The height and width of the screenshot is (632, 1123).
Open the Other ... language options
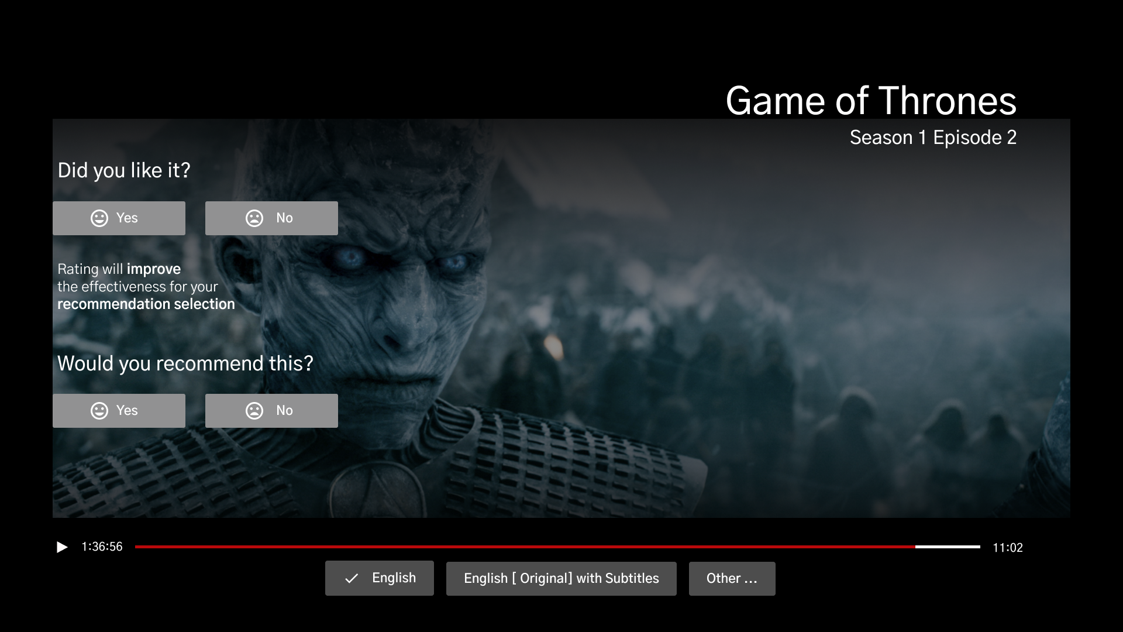732,579
